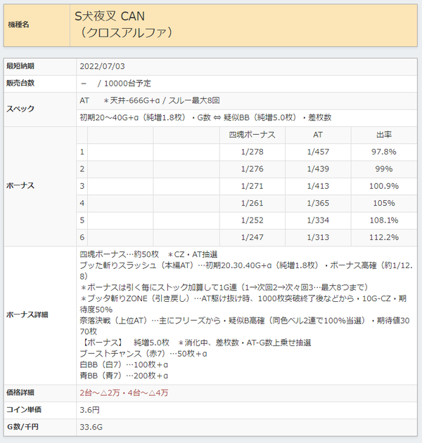Select the '天井-666G+α / スルー最大8回' spec line
422x443 pixels.
pos(162,100)
